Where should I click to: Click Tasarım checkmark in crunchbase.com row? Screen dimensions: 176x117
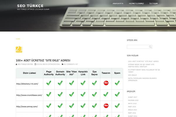click(x=106, y=94)
